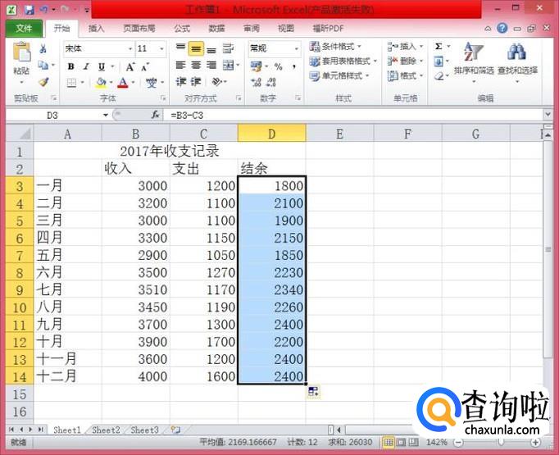Center text horizontally

196,66
